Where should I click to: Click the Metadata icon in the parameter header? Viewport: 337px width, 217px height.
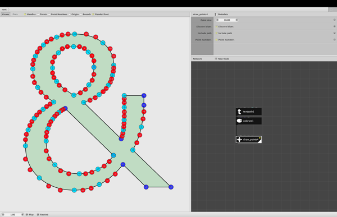pos(216,15)
